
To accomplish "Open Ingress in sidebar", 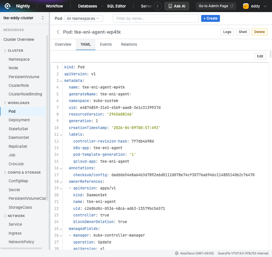I will point(15,233).
